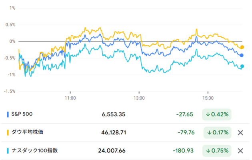
Task: Click the S&P 500 ↓0.42% change badge
Action: (x=217, y=114)
